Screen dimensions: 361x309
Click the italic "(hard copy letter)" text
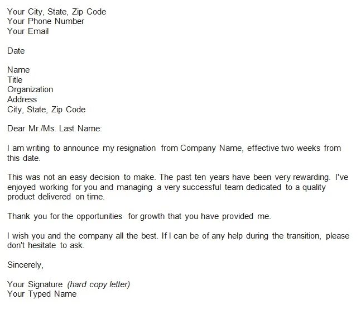98,284
